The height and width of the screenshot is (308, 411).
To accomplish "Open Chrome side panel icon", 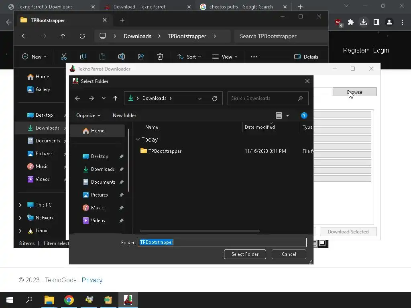I will tap(376, 22).
